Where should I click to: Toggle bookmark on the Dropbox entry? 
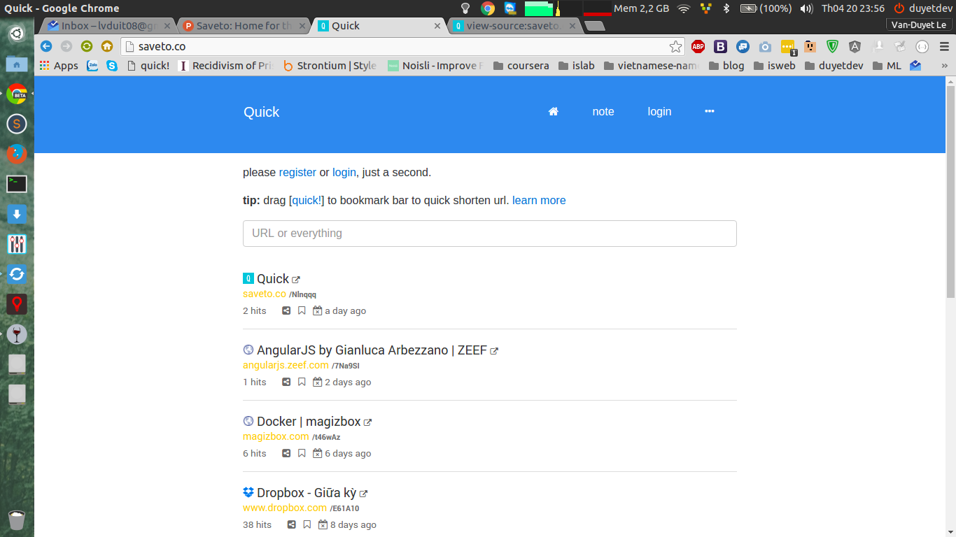307,524
